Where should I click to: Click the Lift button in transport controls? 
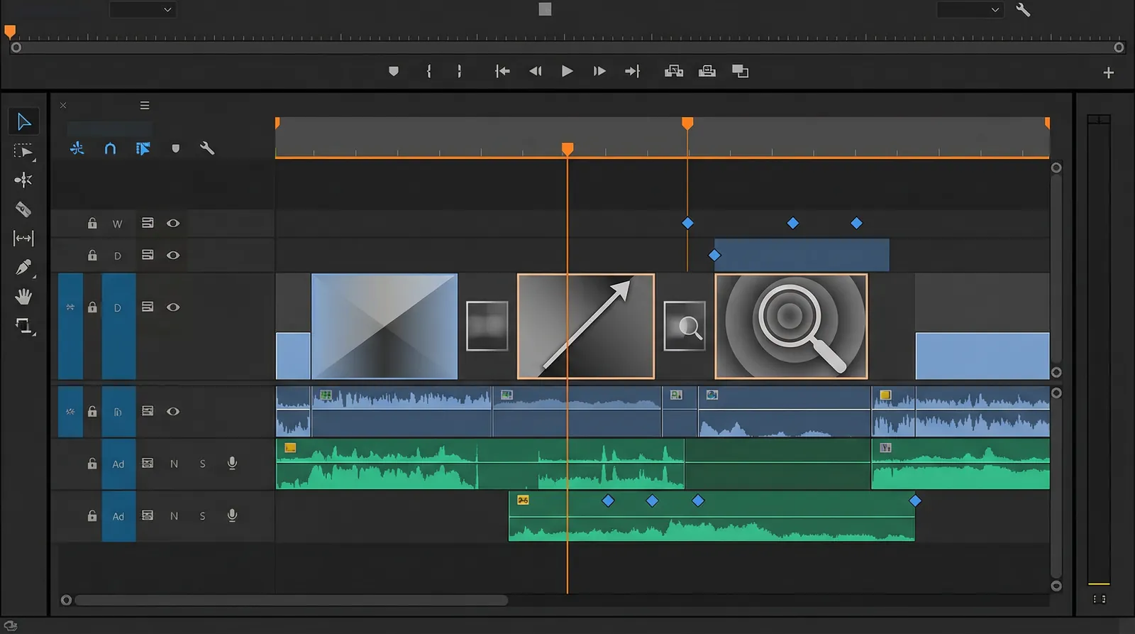click(673, 71)
